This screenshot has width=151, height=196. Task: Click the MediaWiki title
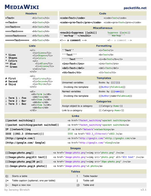[x=22, y=7]
